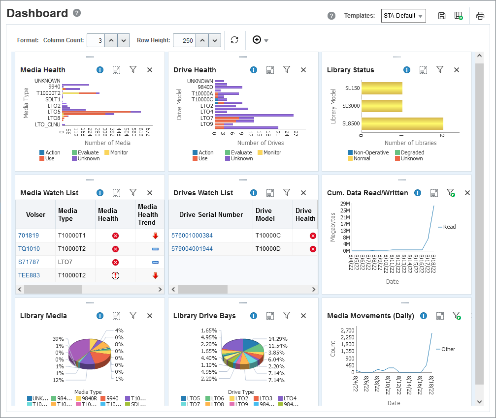Image resolution: width=496 pixels, height=418 pixels.
Task: Open drive 579004001944 link
Action: 192,248
